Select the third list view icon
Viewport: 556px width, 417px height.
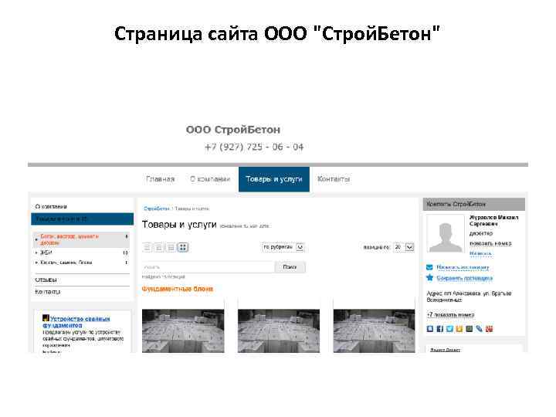(171, 247)
